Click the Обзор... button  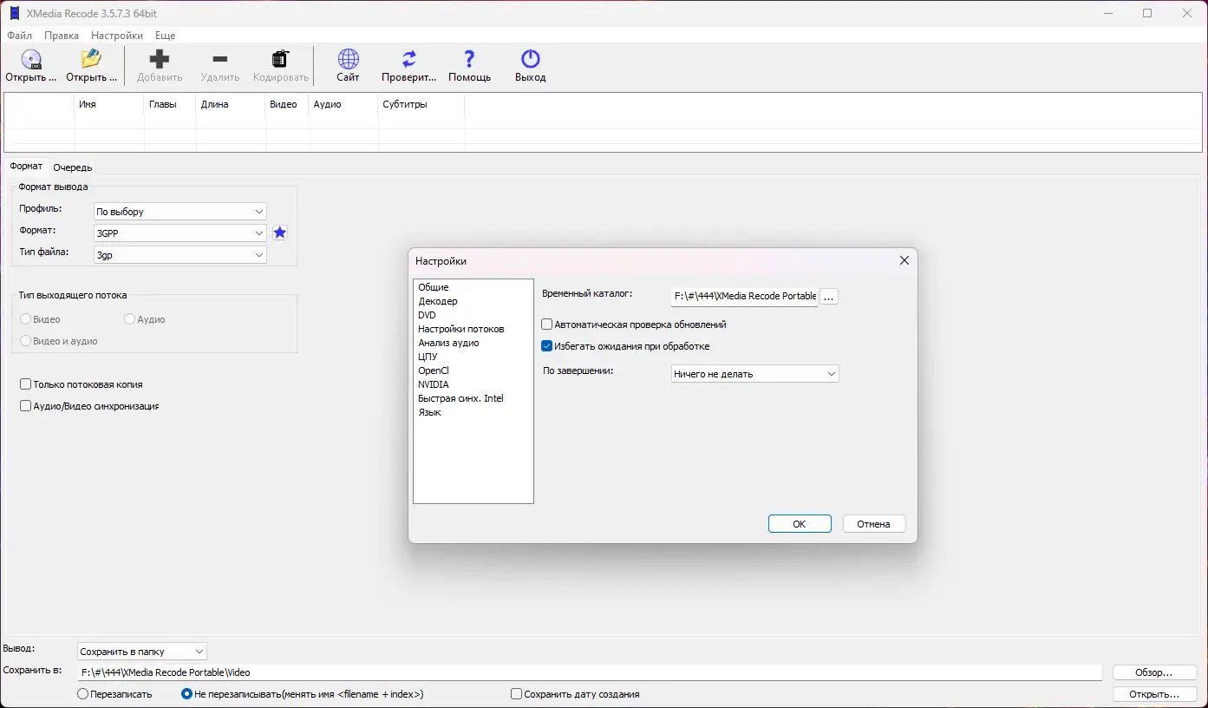click(x=1154, y=672)
